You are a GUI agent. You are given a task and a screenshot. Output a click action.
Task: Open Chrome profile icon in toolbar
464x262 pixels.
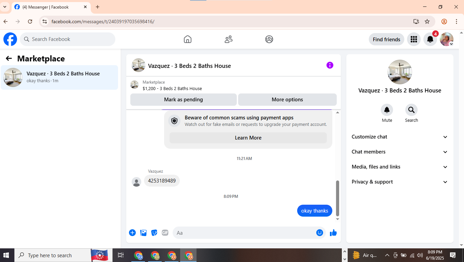click(444, 21)
